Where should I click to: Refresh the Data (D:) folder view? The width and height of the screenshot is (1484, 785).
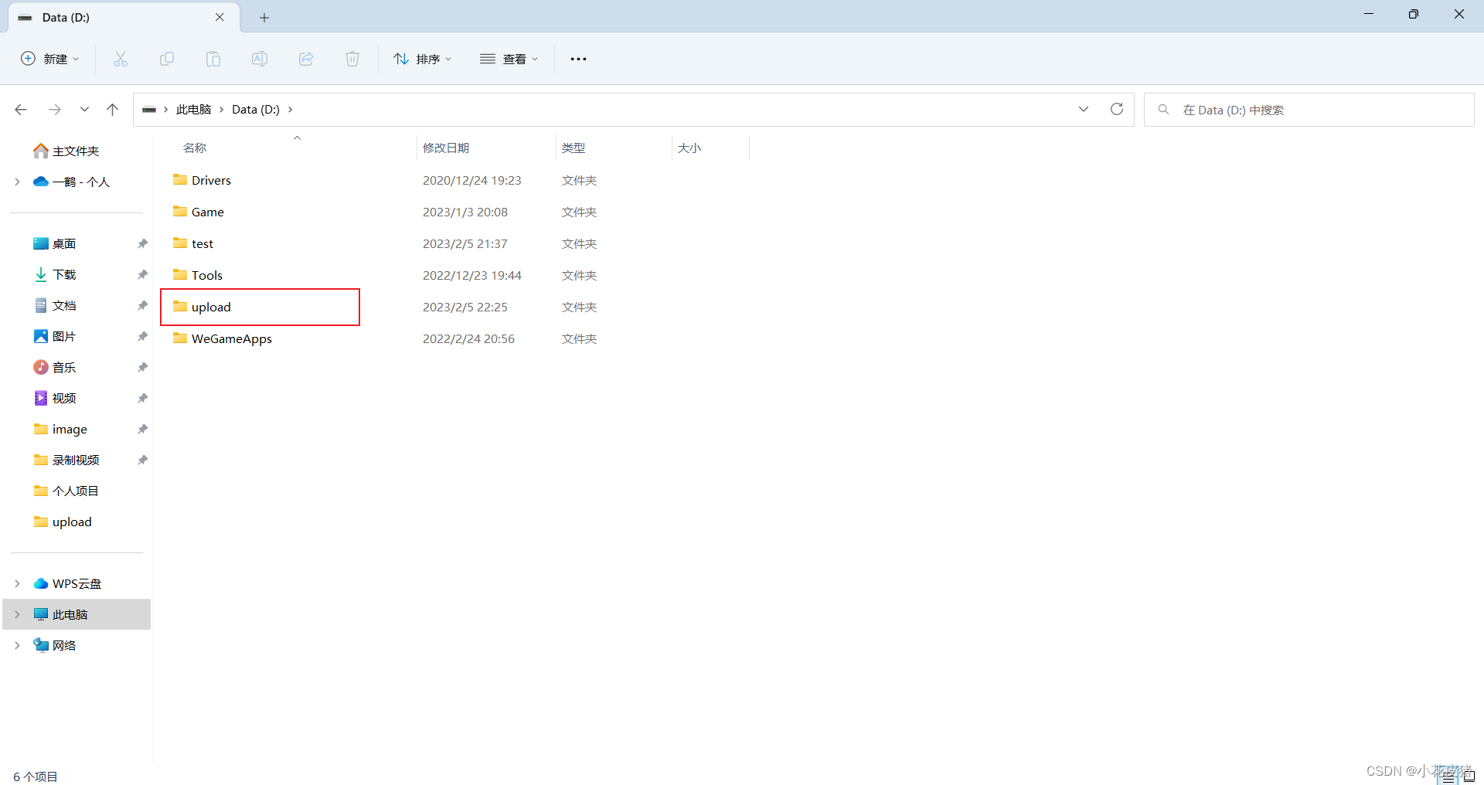pyautogui.click(x=1117, y=109)
